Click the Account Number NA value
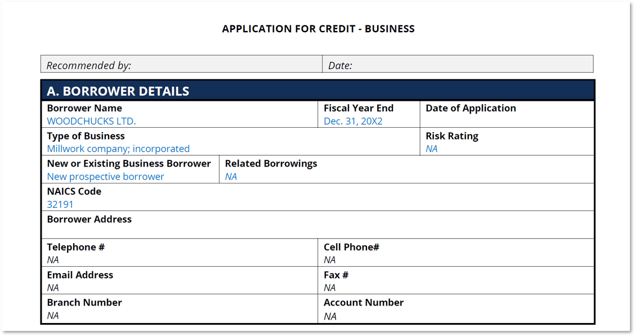635x336 pixels. coord(330,316)
